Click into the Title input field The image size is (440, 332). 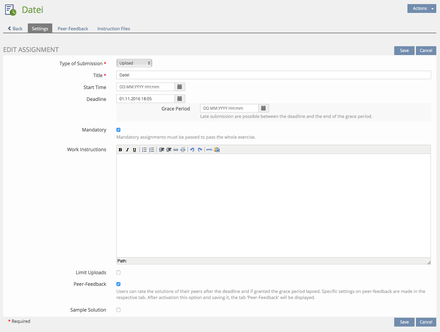click(x=273, y=75)
